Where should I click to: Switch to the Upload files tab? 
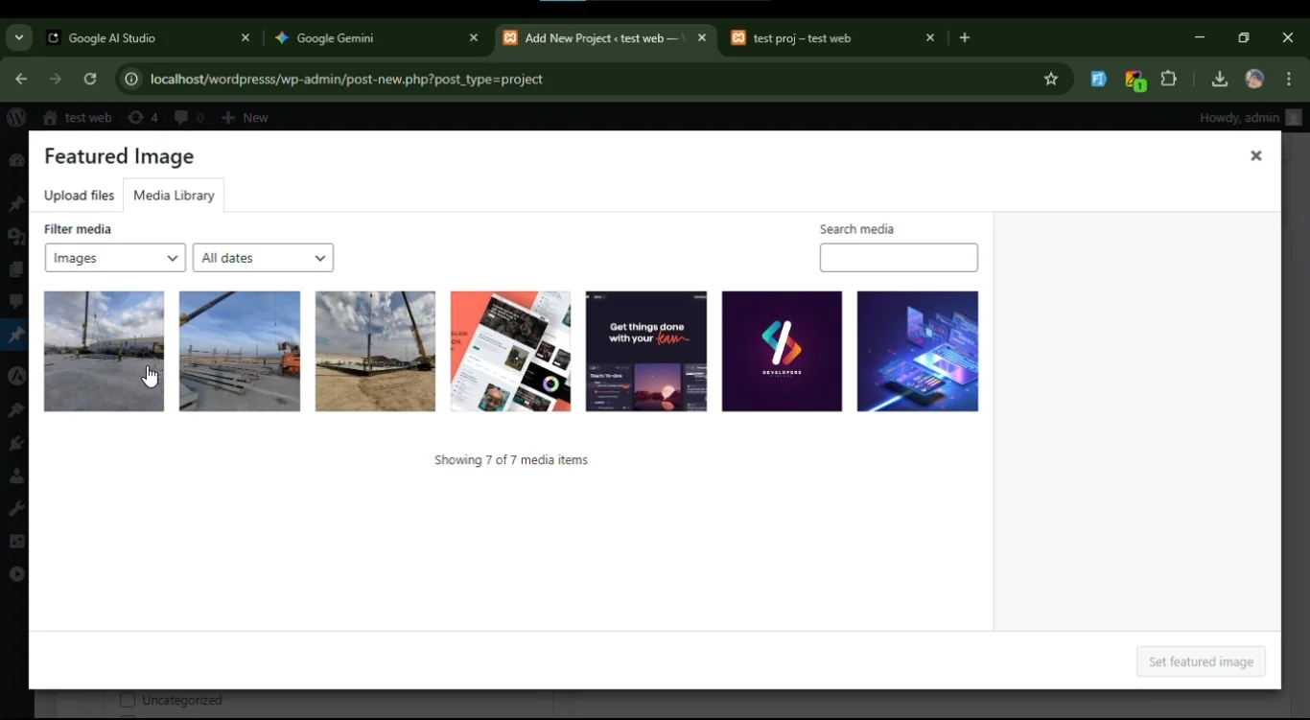(79, 196)
